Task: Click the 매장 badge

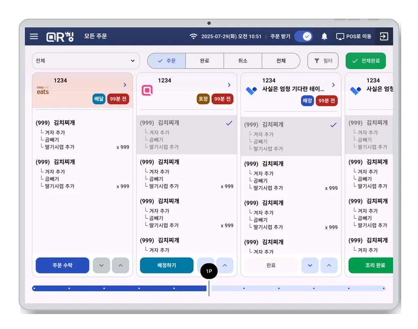Action: tap(307, 101)
